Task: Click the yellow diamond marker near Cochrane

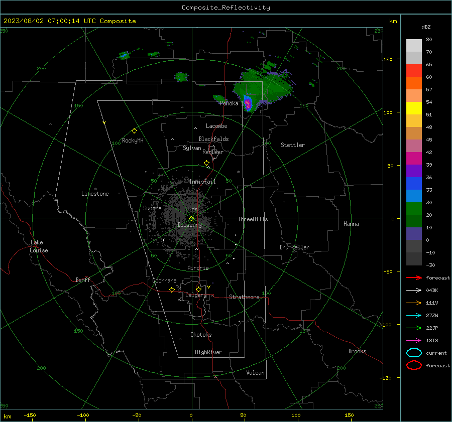Action: (172, 290)
